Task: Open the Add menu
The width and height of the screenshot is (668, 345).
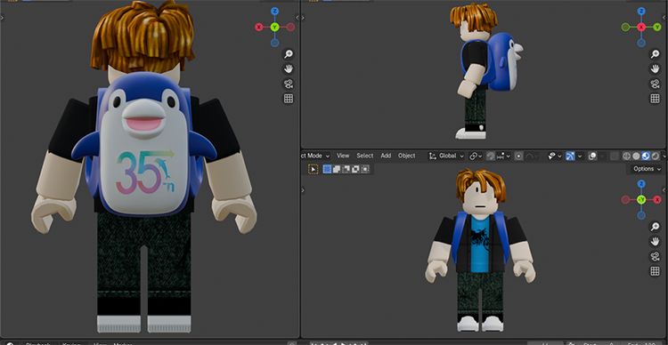Action: (x=386, y=156)
